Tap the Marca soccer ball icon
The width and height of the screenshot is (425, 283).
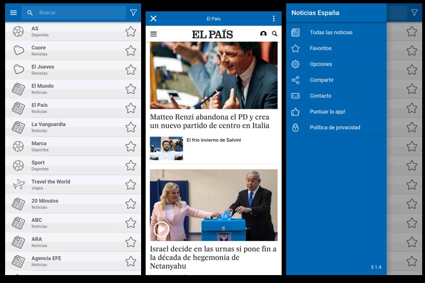(19, 146)
